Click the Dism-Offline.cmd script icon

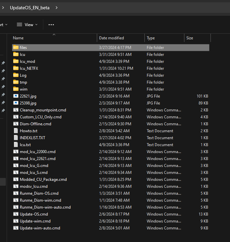pos(16,124)
